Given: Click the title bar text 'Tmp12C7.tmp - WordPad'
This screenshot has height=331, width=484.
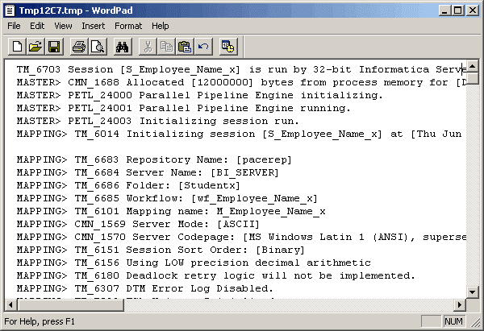Looking at the screenshot, I should pyautogui.click(x=76, y=10).
